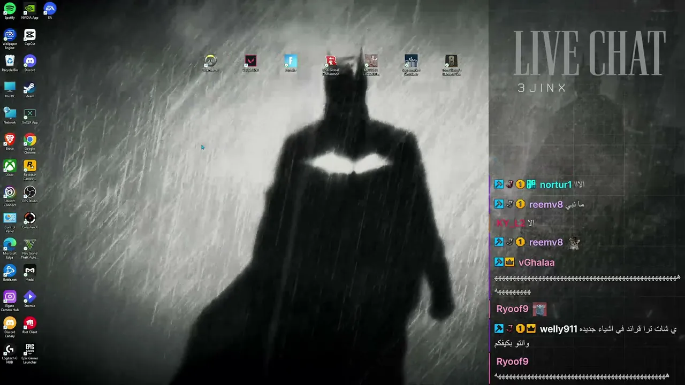685x385 pixels.
Task: Select the This PC icon
Action: (10, 90)
